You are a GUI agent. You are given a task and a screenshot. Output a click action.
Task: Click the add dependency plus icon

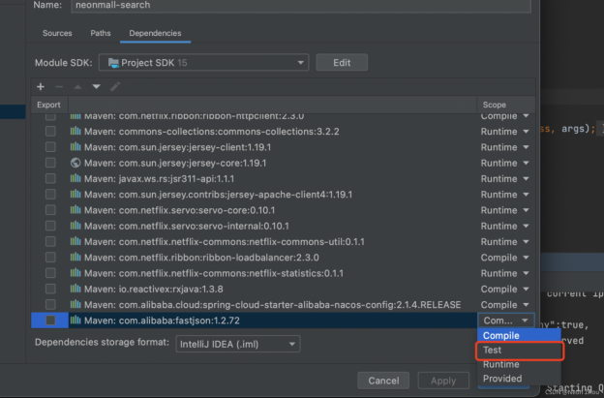(x=40, y=87)
